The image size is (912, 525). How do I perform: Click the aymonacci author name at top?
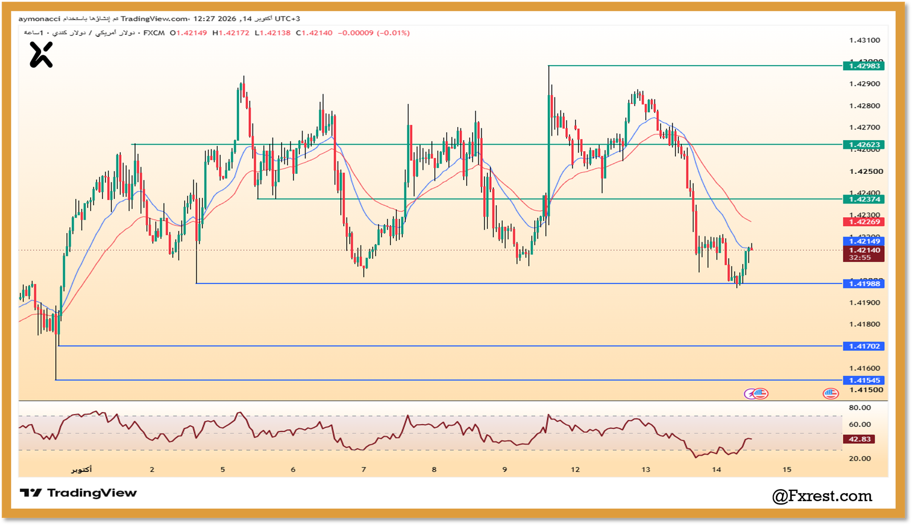tap(39, 19)
